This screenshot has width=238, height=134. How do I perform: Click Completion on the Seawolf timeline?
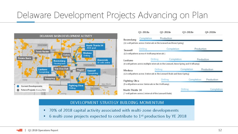click(x=173, y=49)
